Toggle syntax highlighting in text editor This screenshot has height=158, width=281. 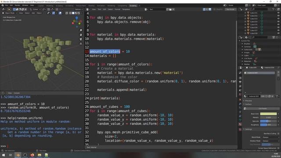coord(210,9)
